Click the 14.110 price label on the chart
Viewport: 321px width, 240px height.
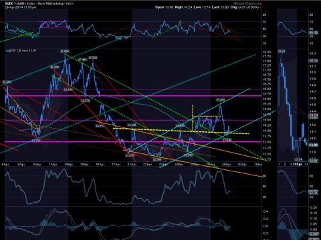pos(132,125)
